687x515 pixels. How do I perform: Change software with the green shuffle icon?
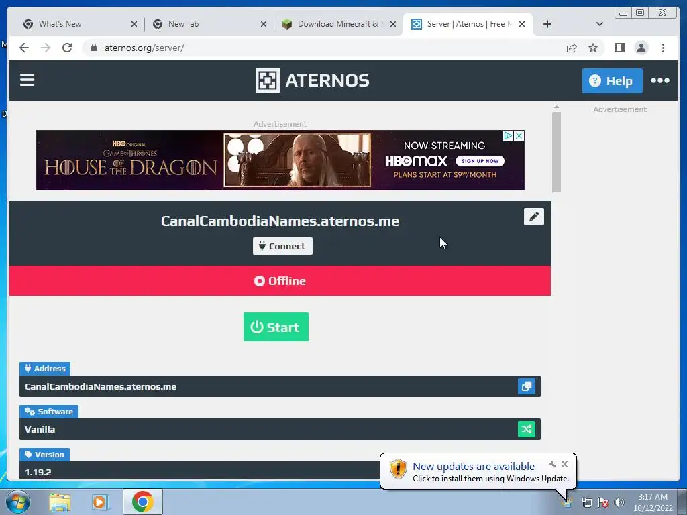tap(526, 429)
